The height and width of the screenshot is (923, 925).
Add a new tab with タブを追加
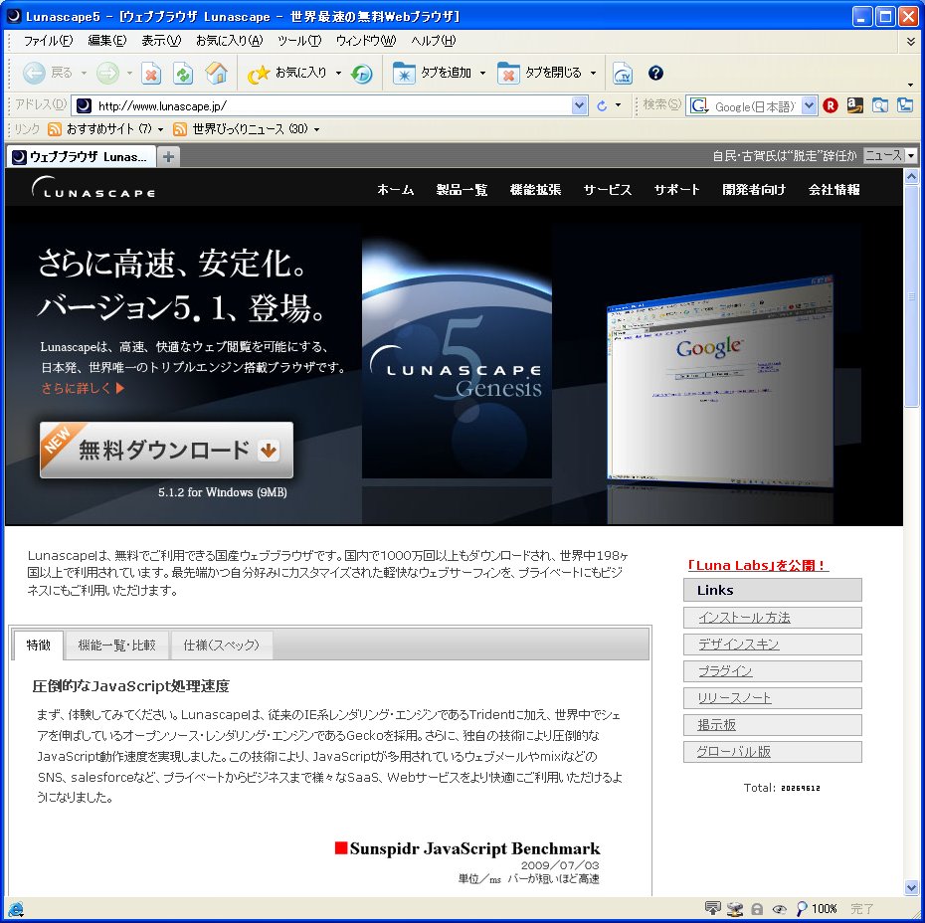[x=432, y=74]
